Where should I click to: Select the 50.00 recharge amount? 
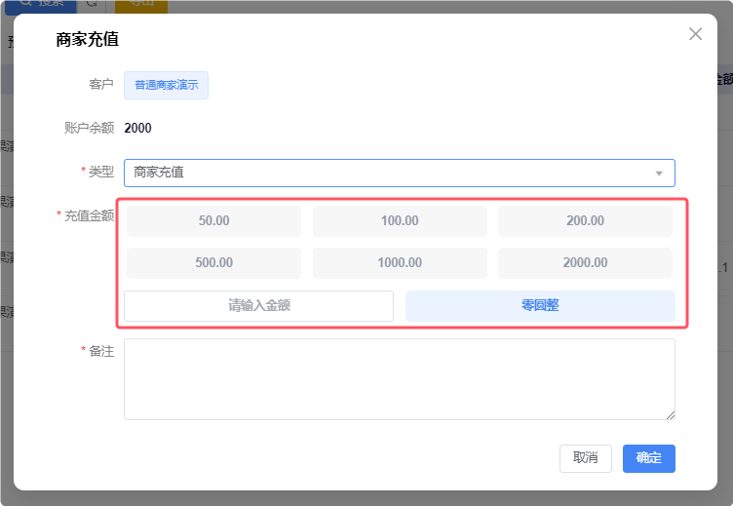pos(213,221)
